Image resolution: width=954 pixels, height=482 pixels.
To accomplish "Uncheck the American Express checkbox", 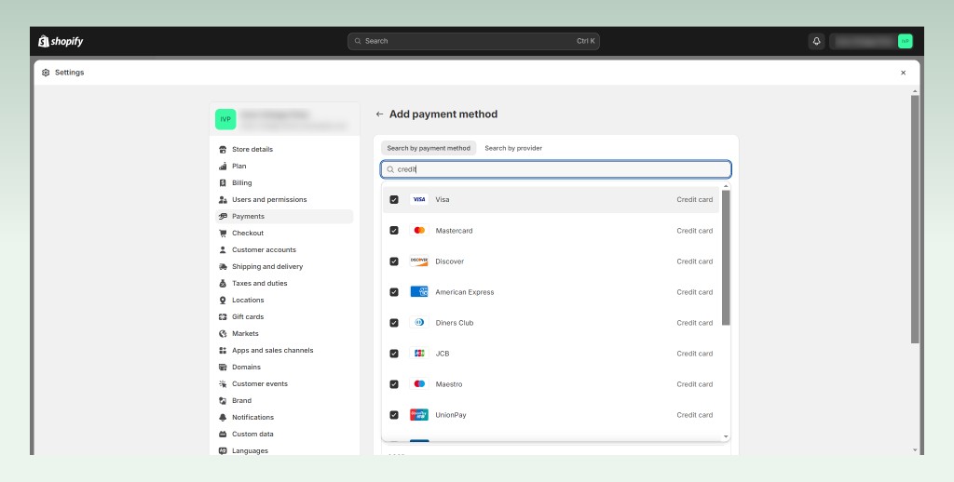I will point(394,292).
